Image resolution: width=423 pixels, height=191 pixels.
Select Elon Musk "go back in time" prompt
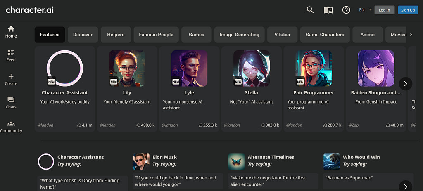coord(178,181)
